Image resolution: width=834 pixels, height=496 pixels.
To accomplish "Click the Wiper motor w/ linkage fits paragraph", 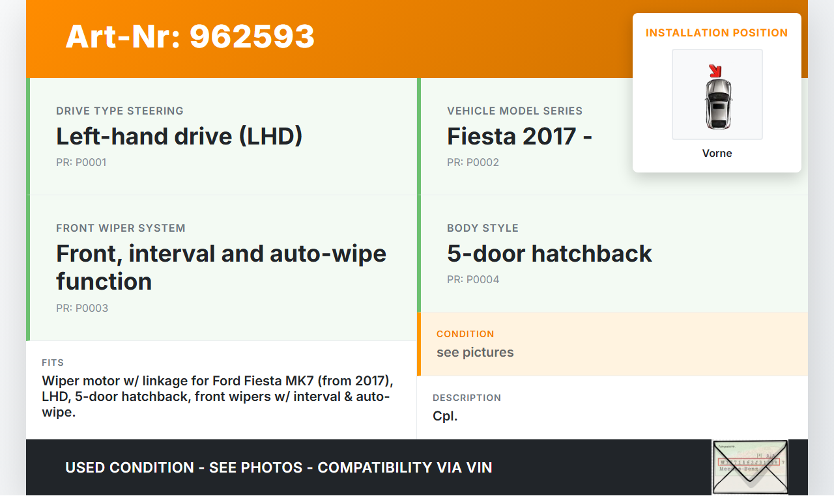I will [218, 396].
